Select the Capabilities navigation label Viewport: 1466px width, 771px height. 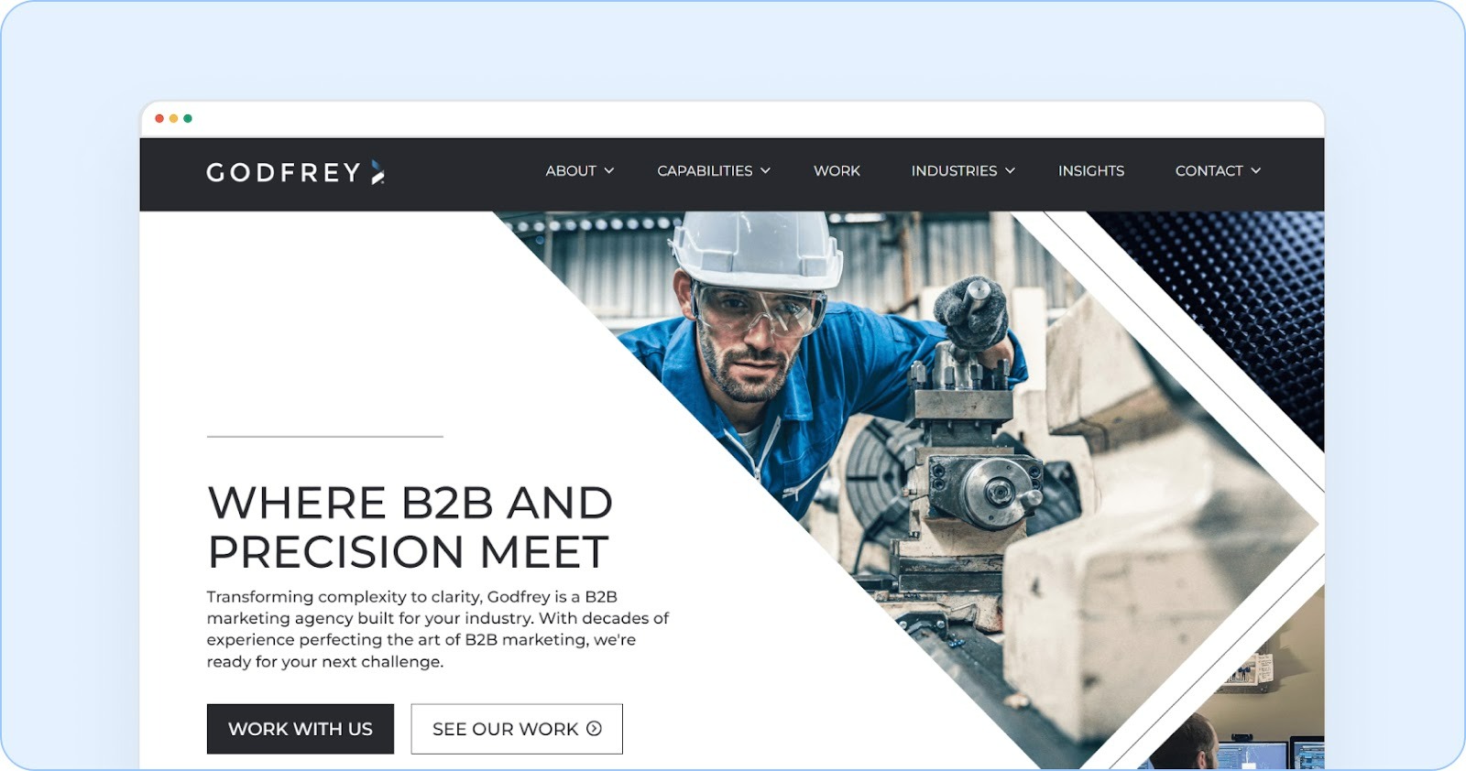tap(705, 170)
